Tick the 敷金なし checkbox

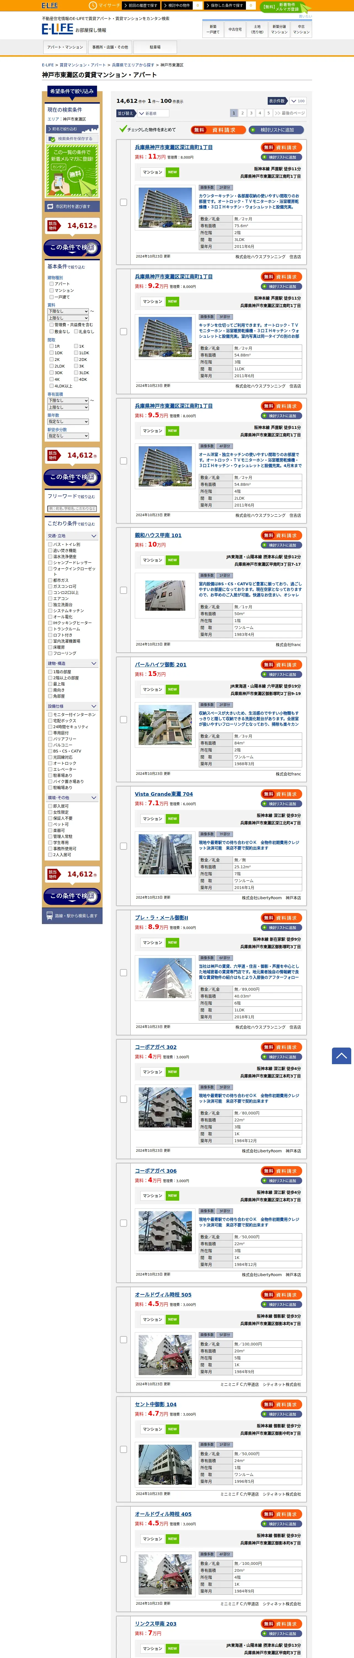(51, 332)
